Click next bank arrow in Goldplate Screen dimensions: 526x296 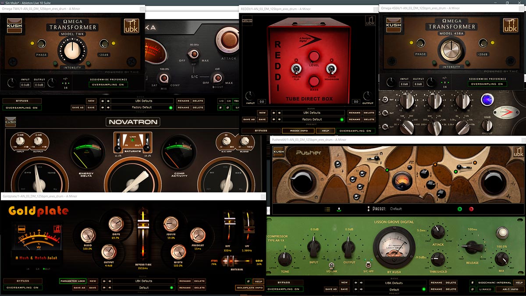109,281
